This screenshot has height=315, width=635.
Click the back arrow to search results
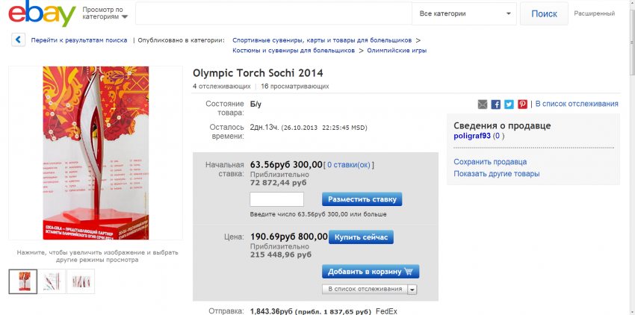pyautogui.click(x=18, y=40)
